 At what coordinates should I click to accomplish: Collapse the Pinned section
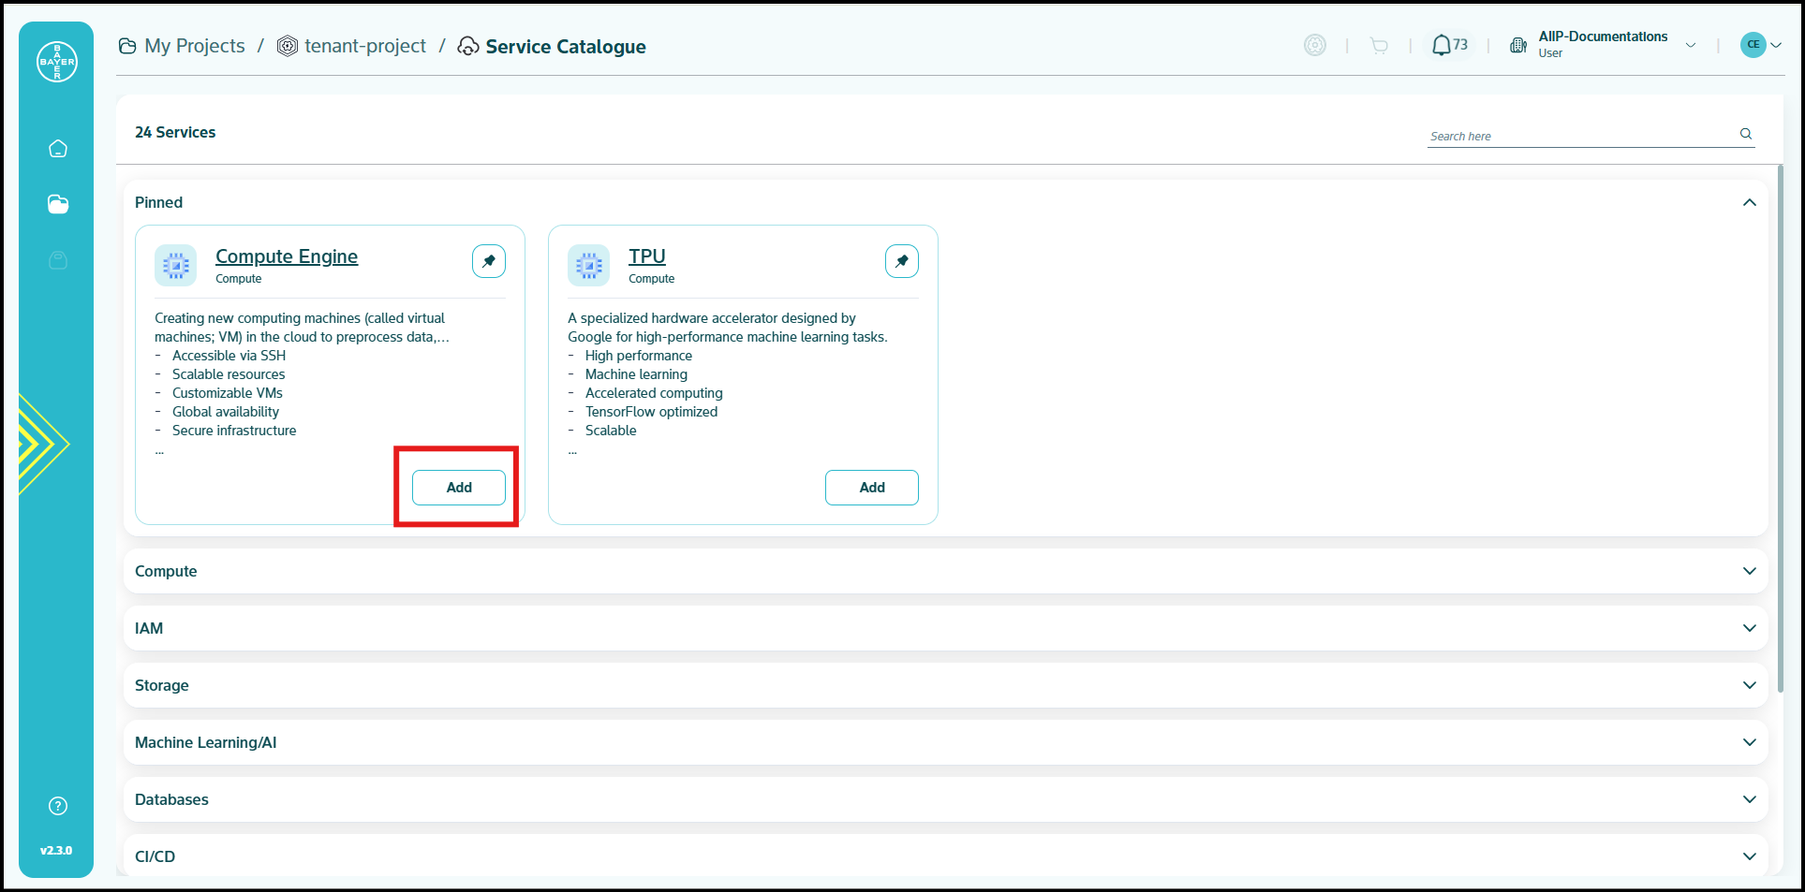tap(1749, 203)
